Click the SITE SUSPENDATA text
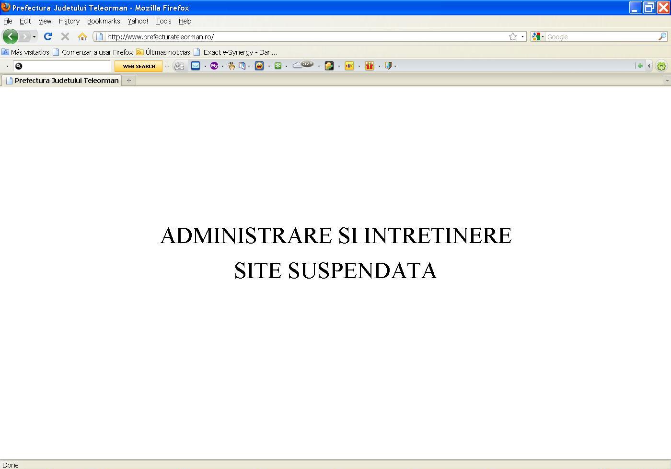 pos(335,270)
